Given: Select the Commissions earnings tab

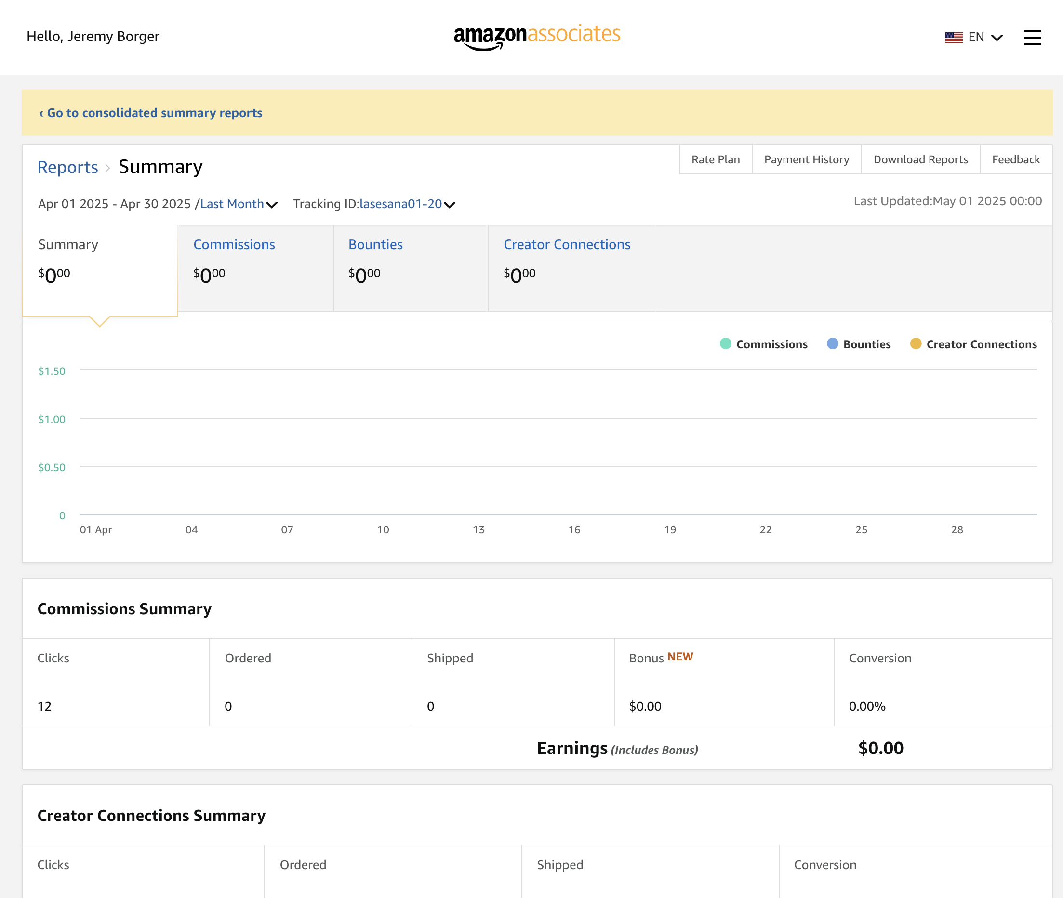Looking at the screenshot, I should pos(255,268).
